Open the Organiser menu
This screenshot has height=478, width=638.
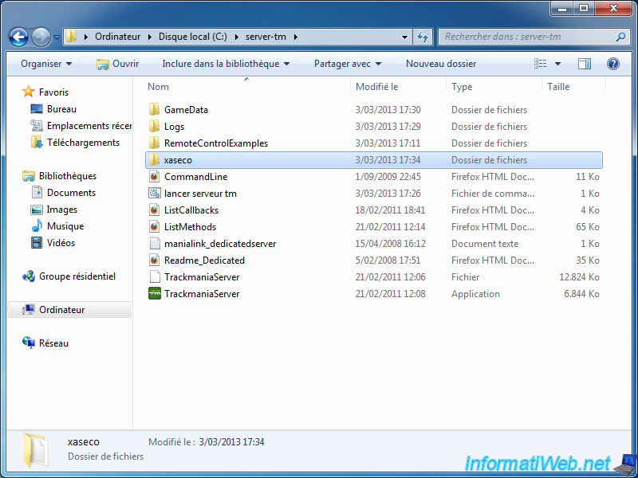46,64
